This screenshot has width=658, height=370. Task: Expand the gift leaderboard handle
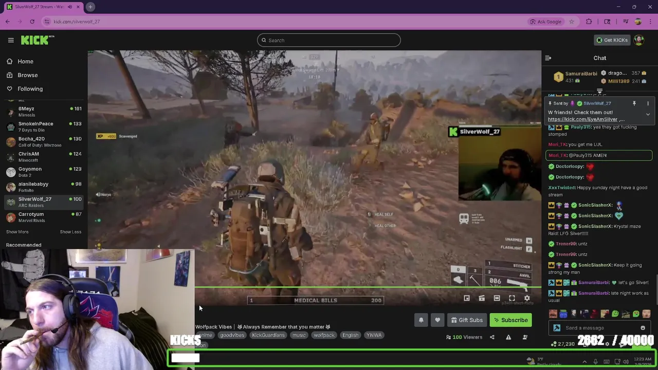coord(599,91)
